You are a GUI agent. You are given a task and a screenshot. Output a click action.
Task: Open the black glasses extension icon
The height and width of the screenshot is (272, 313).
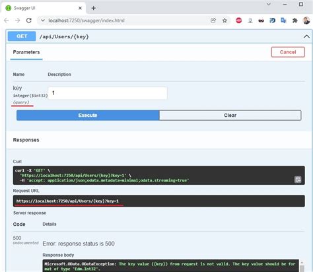(x=261, y=20)
